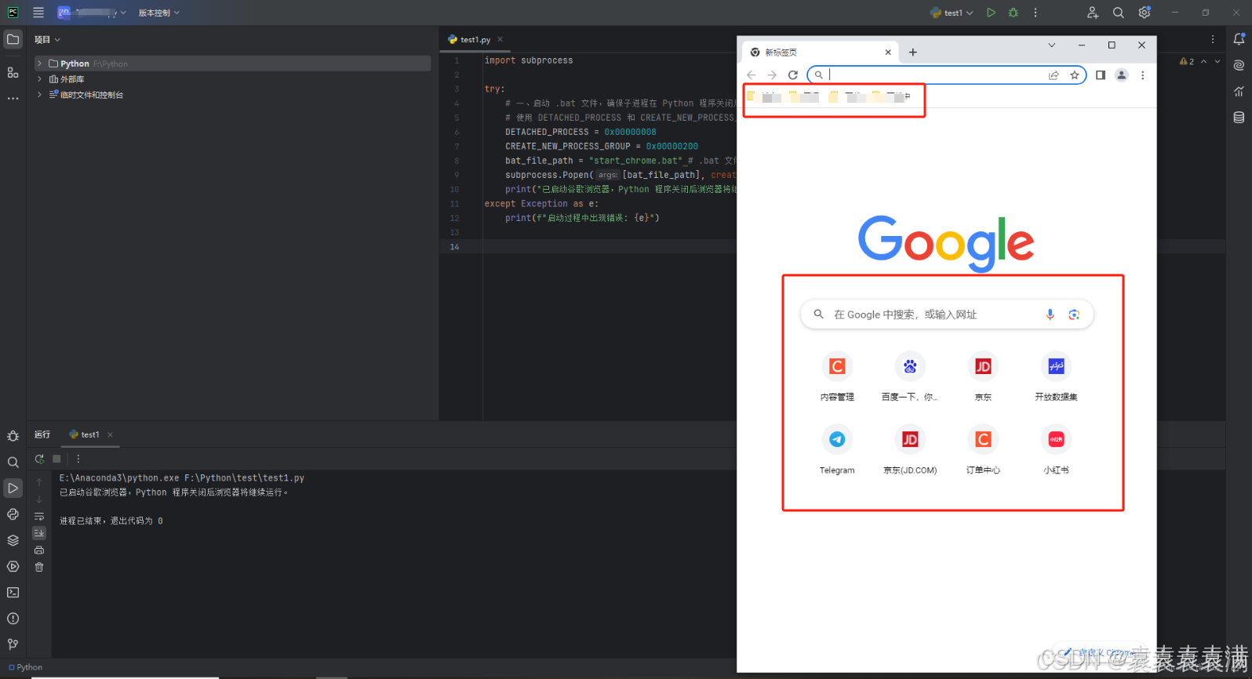Open the Problems tool window icon
Screen dimensions: 1252x679
pos(13,619)
